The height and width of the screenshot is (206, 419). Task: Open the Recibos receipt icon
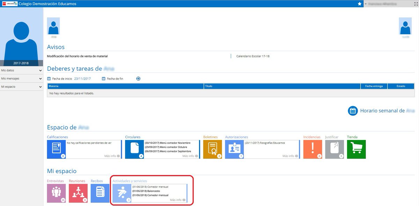[x=100, y=193]
